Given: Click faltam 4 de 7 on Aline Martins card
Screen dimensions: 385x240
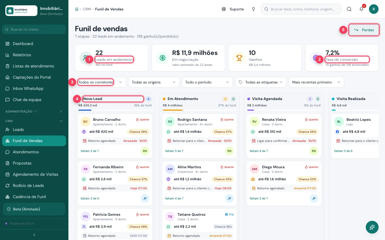Looking at the screenshot, I should pyautogui.click(x=174, y=198).
